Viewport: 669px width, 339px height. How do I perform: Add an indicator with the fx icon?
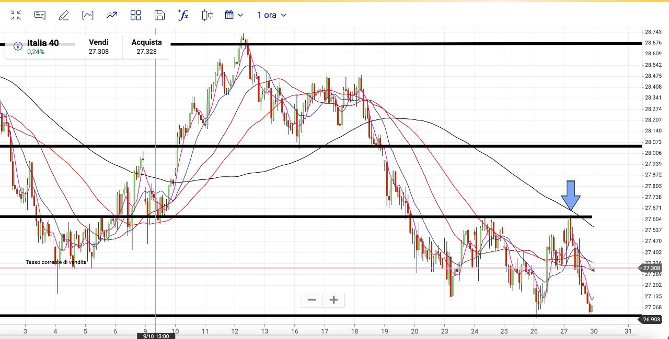[183, 15]
